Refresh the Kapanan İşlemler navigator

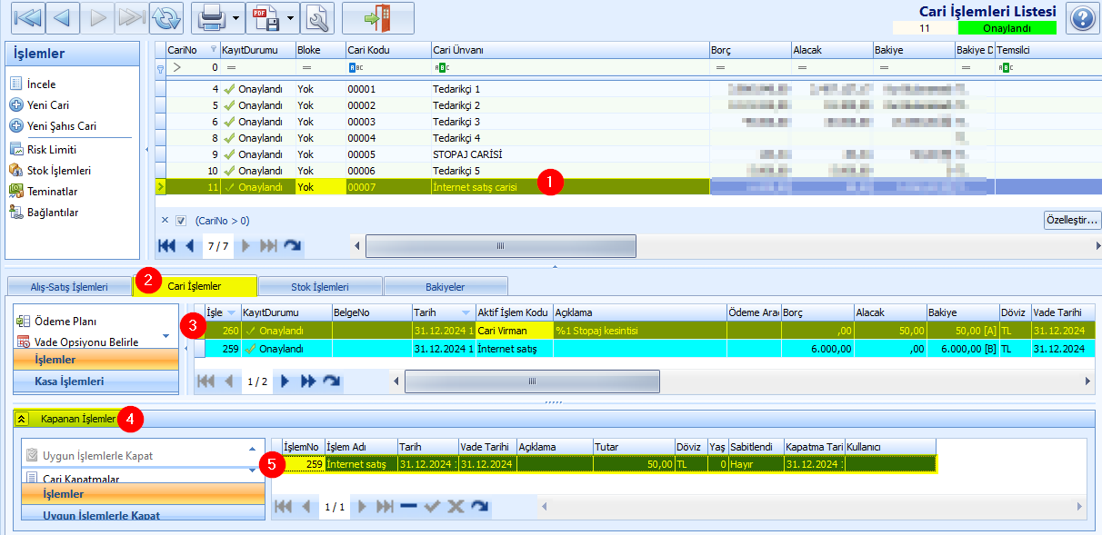[480, 507]
